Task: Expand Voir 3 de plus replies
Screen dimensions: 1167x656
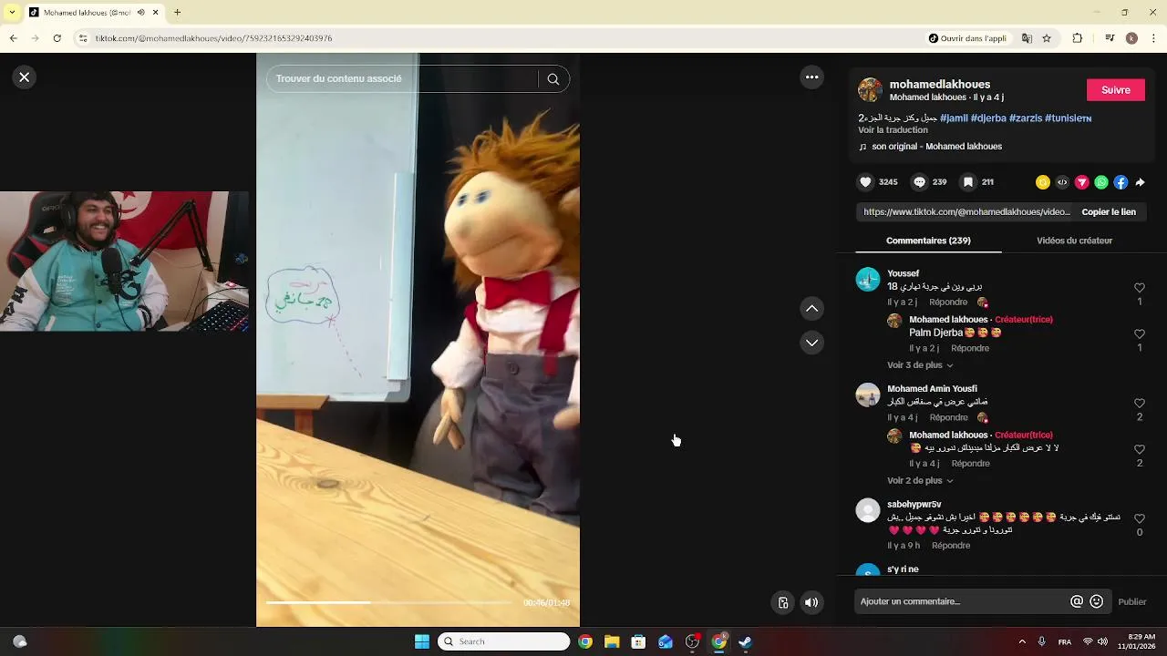Action: [x=920, y=365]
